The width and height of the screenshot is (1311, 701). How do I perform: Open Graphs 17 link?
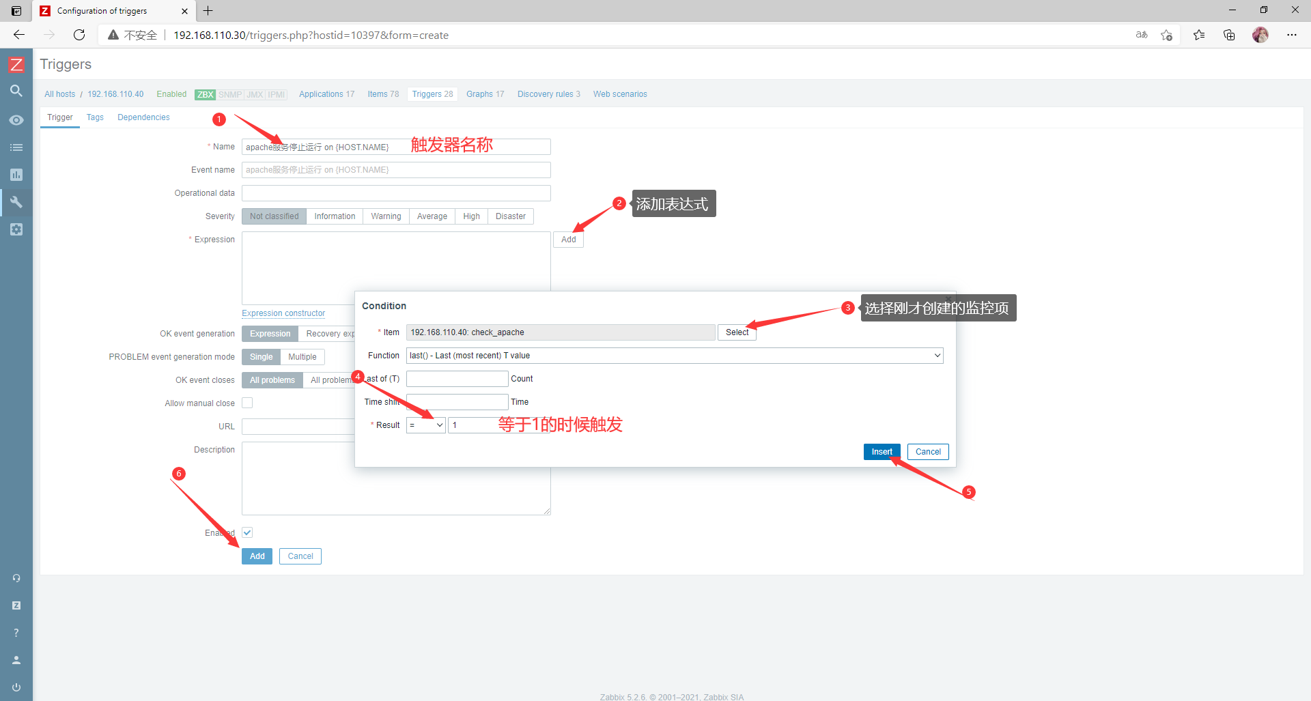click(485, 94)
